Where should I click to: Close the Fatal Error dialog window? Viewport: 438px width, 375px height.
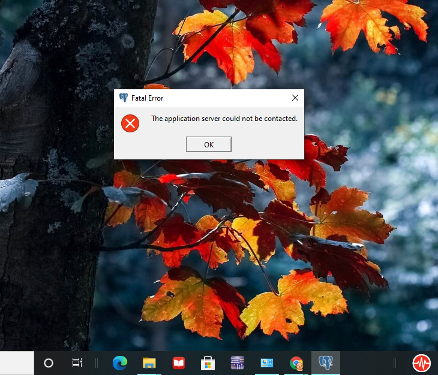point(295,98)
